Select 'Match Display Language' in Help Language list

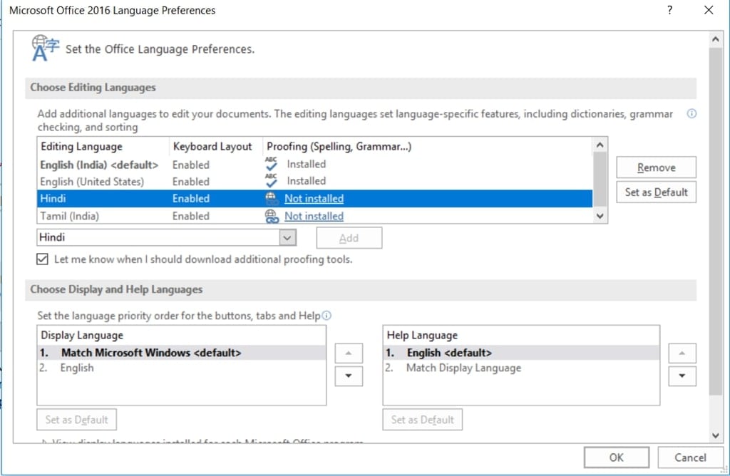point(463,368)
